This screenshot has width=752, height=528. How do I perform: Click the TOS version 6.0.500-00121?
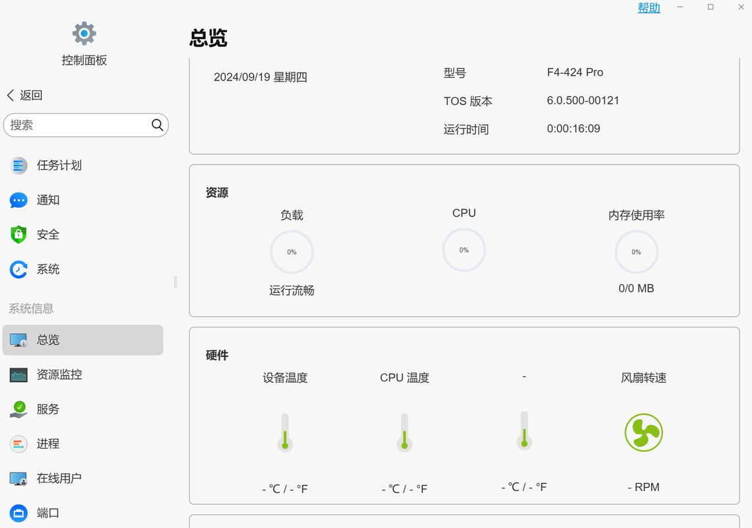coord(583,100)
